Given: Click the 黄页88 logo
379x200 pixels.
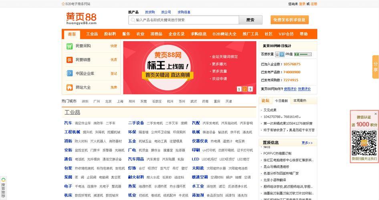Looking at the screenshot, I should (x=81, y=18).
